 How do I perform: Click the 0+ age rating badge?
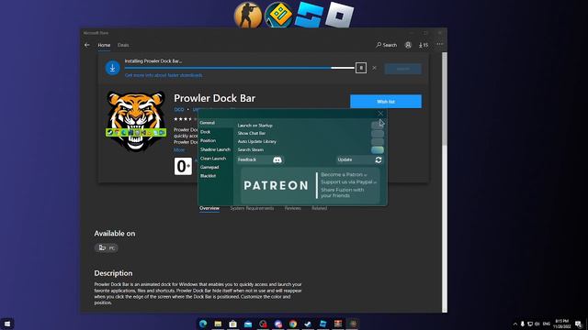coord(183,166)
